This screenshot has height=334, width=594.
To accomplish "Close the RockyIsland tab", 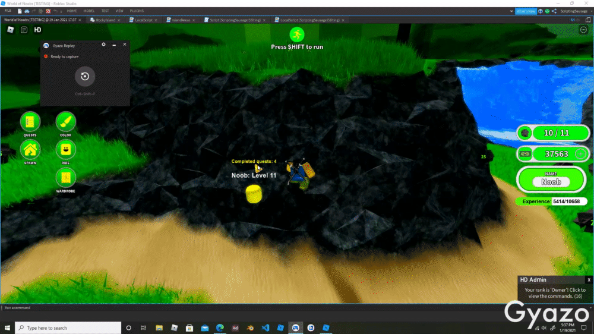I will coord(119,20).
